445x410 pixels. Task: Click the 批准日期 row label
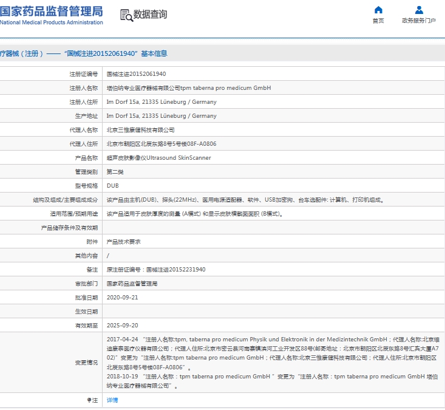87,298
